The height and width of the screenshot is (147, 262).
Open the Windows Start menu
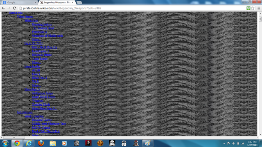click(5, 143)
